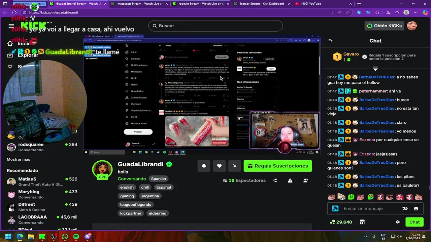Open recommended channel LACOBRAAA

(42, 219)
